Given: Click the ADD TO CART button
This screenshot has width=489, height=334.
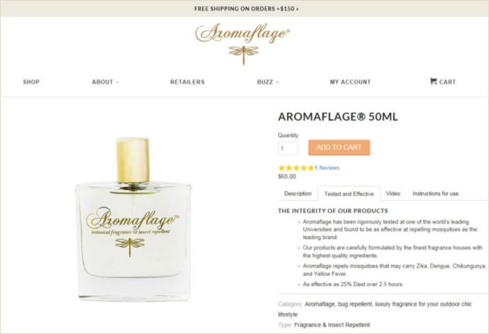Looking at the screenshot, I should [x=339, y=147].
